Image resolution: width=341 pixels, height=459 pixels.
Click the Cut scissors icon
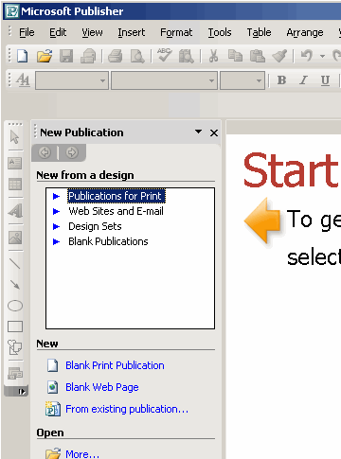pos(213,56)
